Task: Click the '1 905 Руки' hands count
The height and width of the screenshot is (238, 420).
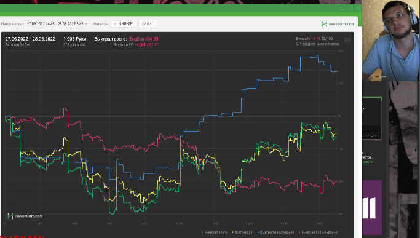Action: click(x=75, y=39)
